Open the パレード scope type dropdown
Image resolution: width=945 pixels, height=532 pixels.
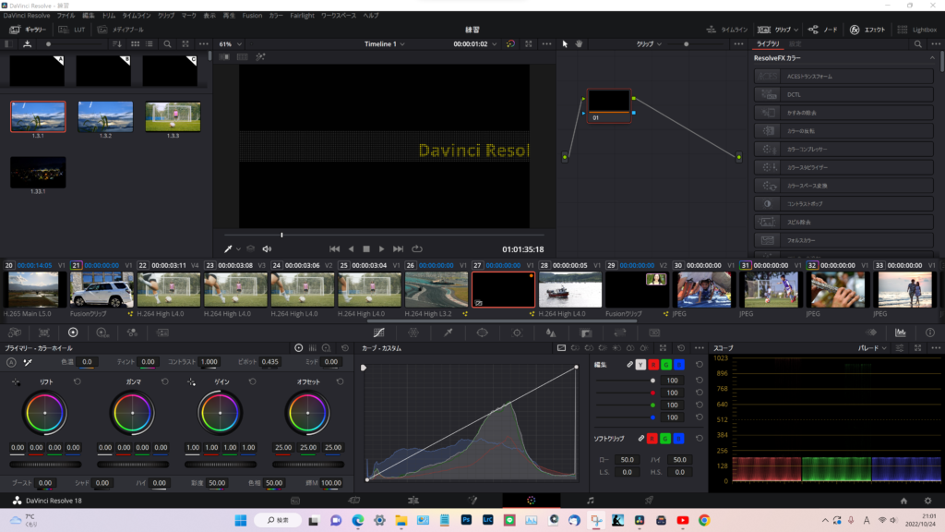872,348
